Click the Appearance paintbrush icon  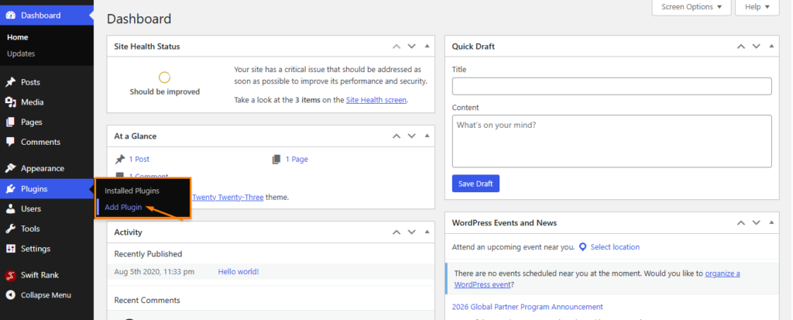[10, 169]
